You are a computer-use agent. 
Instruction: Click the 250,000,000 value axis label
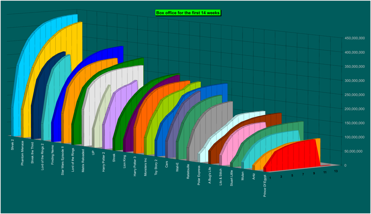[x=355, y=95]
